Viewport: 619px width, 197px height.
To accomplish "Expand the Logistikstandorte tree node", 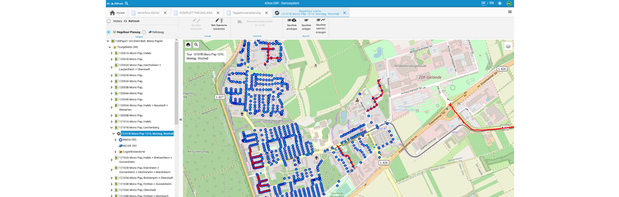I will (x=115, y=152).
